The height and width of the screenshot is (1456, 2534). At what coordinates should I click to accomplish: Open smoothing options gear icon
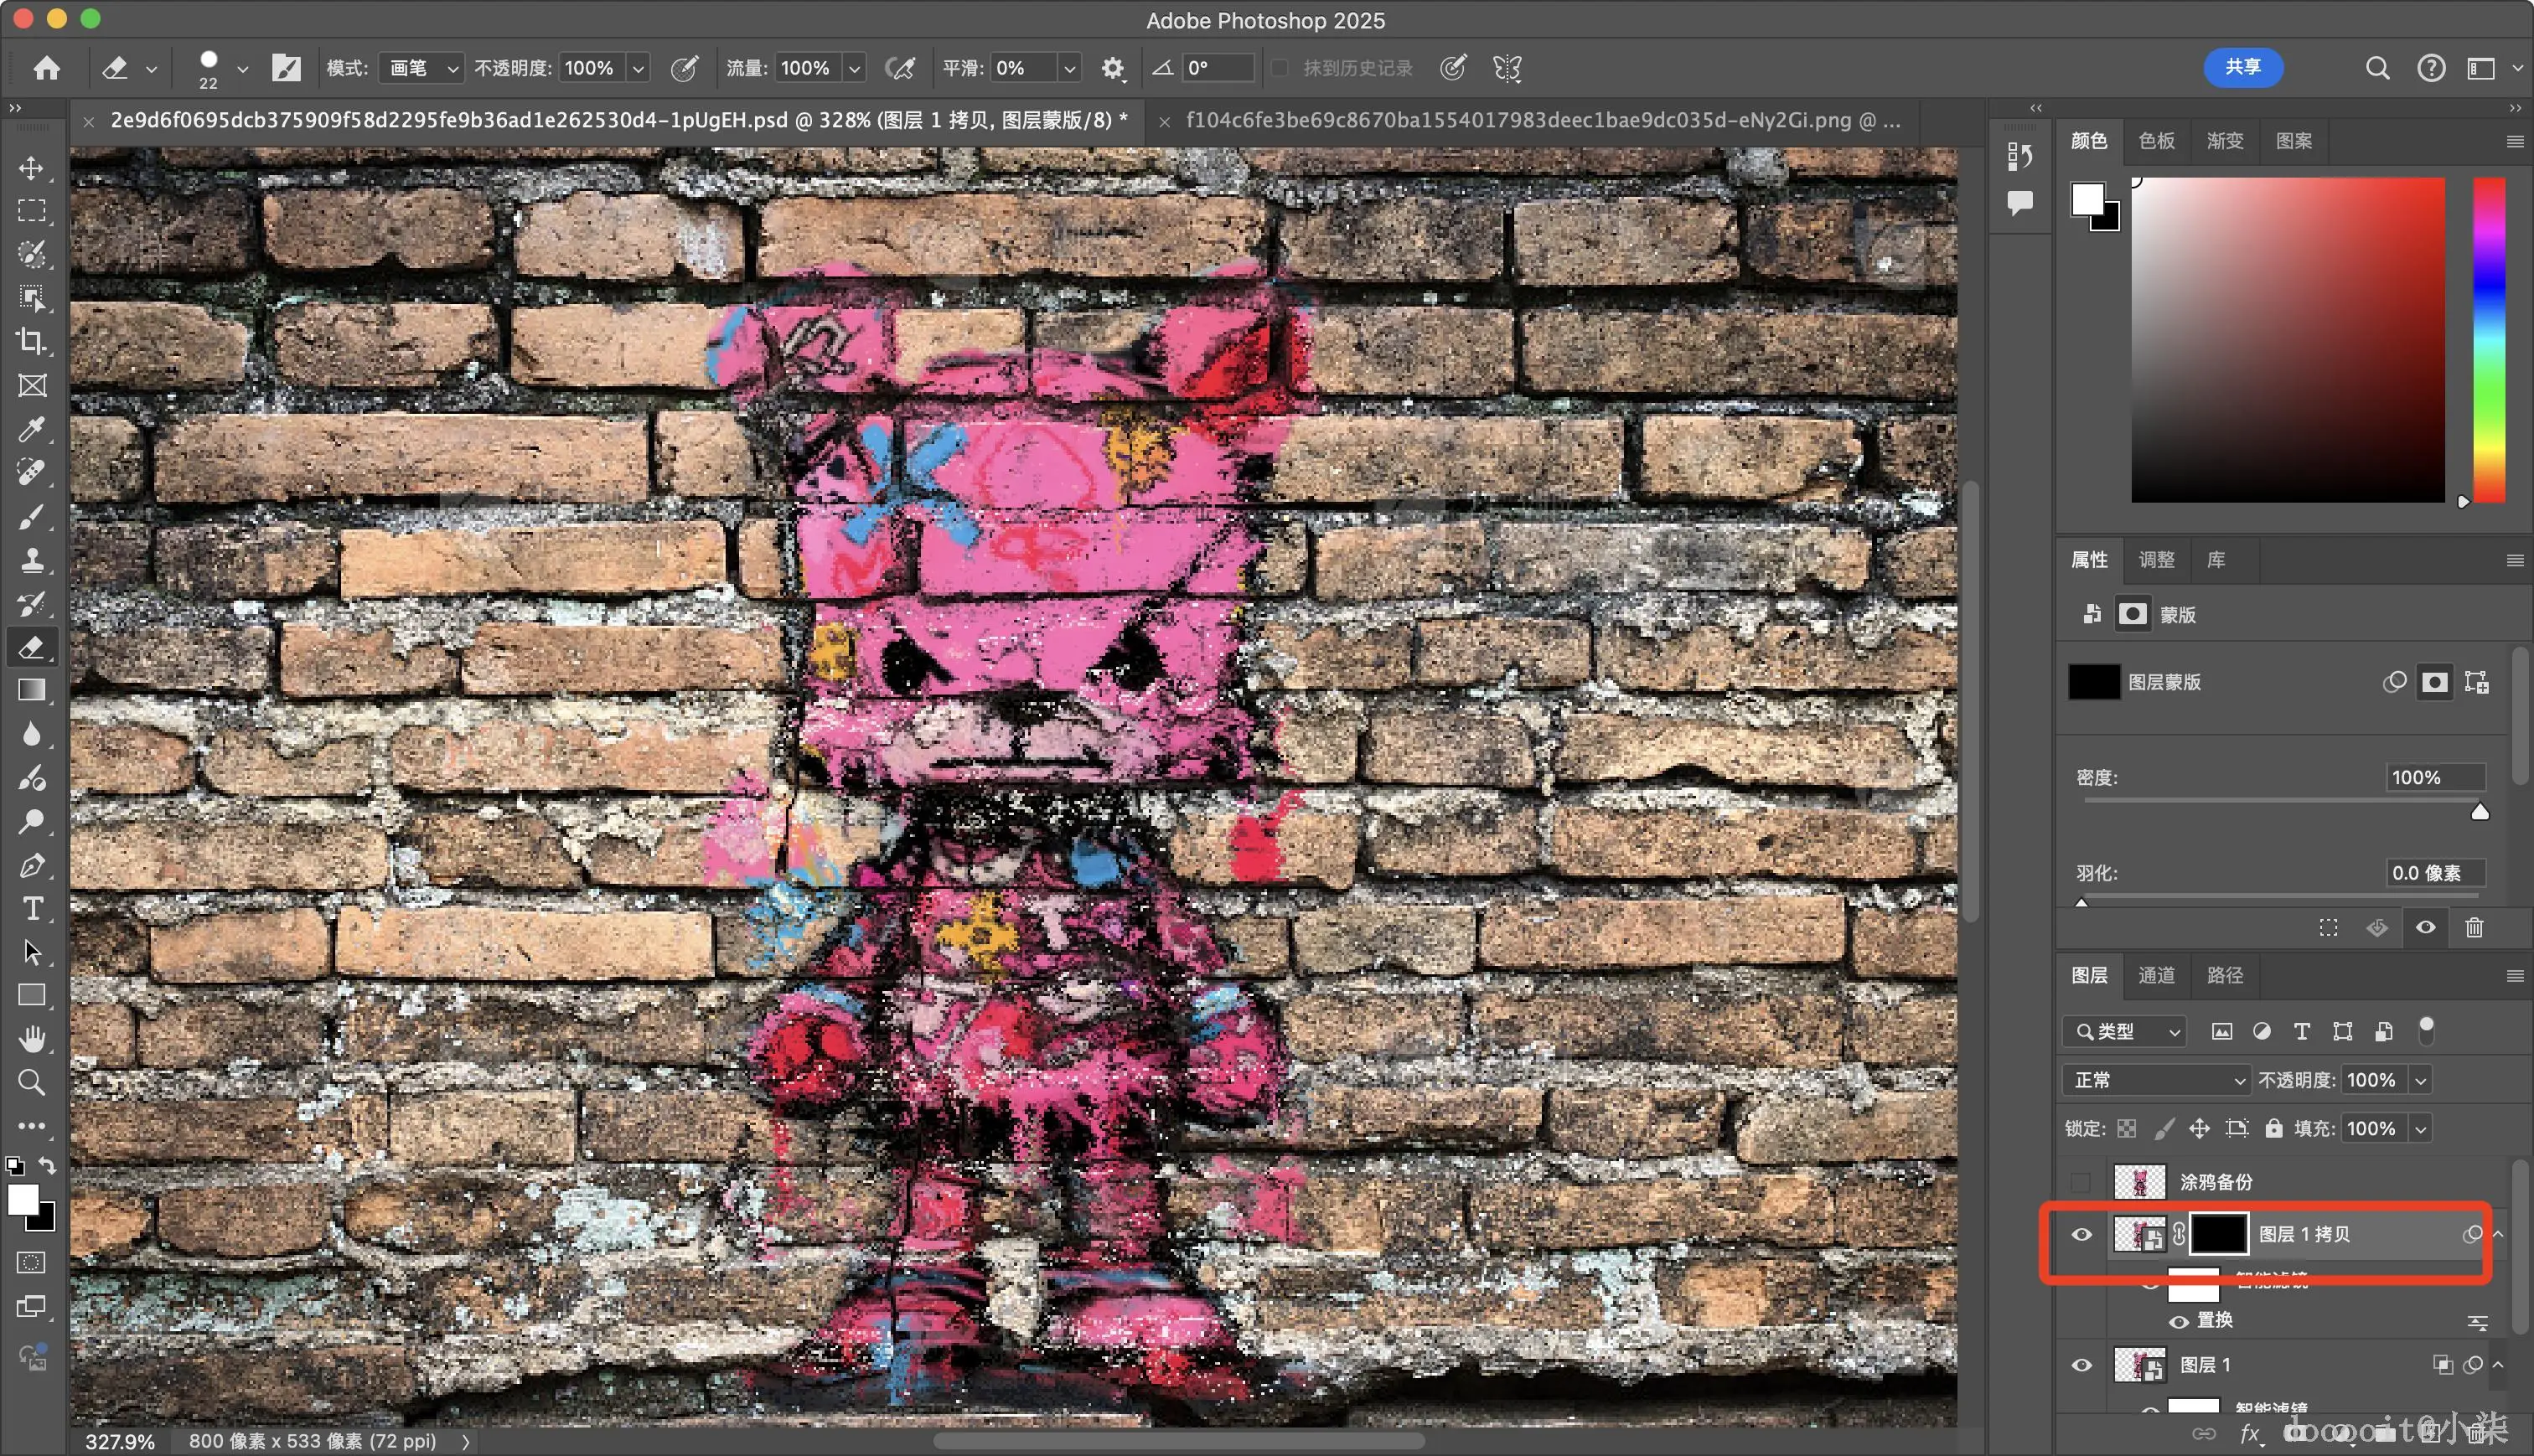pyautogui.click(x=1112, y=68)
